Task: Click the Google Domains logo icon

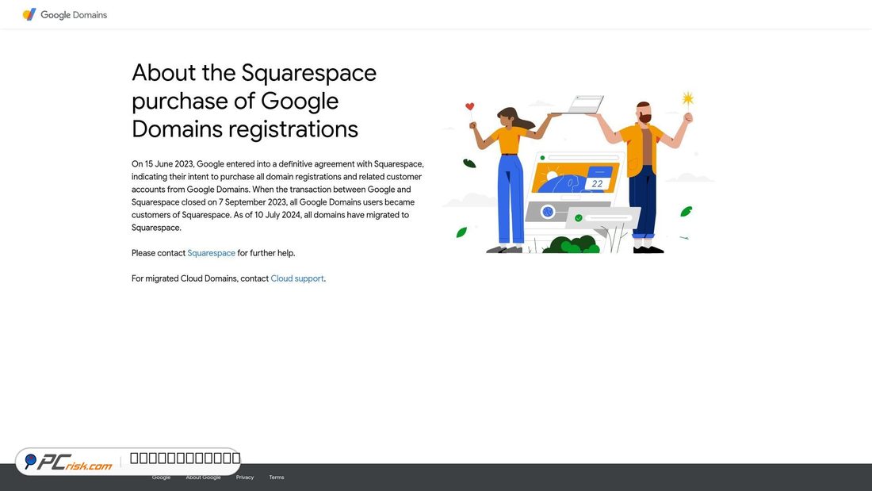Action: coord(29,14)
